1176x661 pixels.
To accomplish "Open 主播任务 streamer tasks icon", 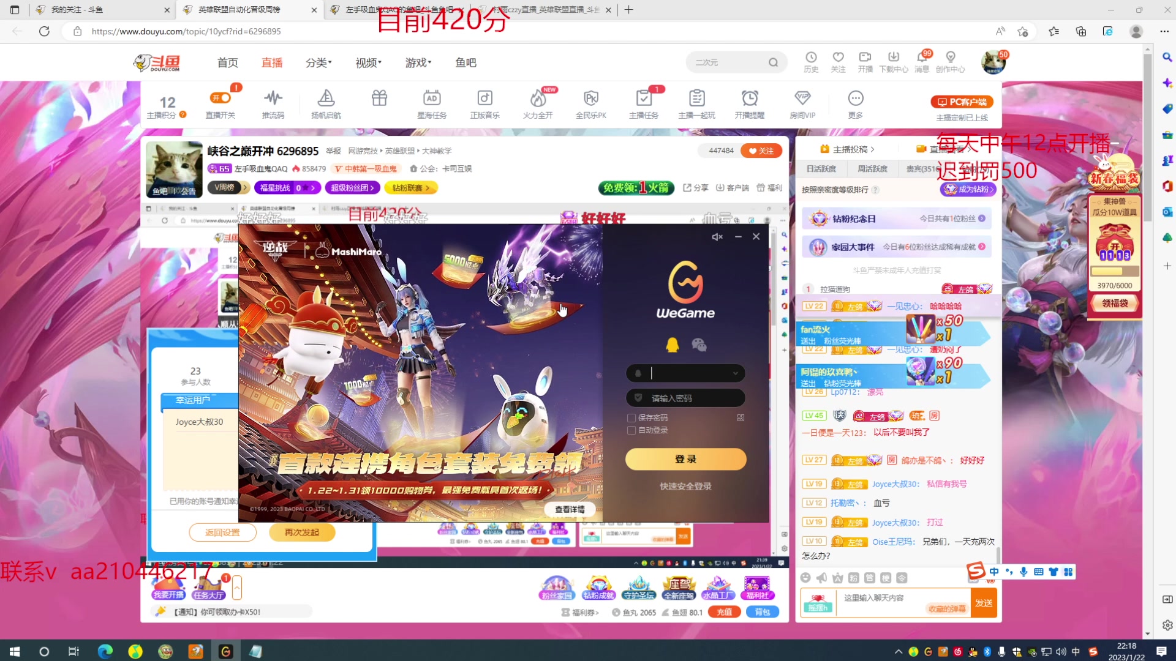I will pos(644,98).
